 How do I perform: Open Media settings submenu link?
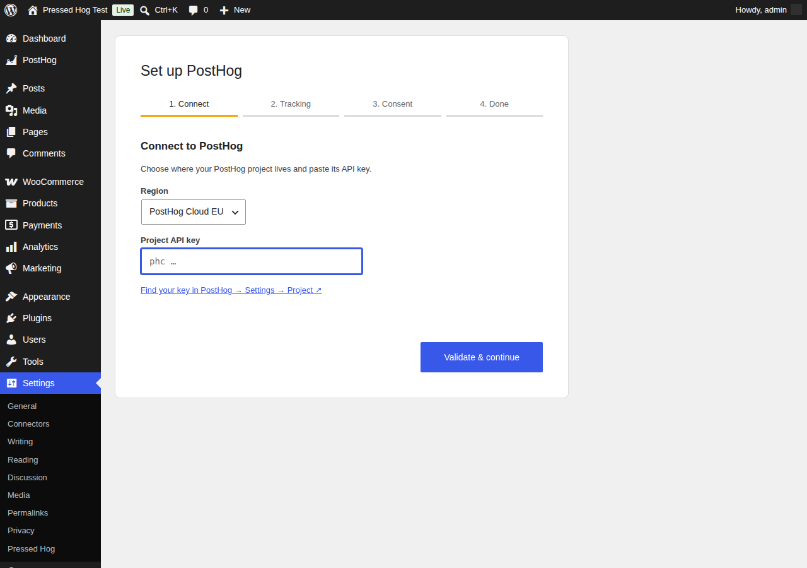19,495
